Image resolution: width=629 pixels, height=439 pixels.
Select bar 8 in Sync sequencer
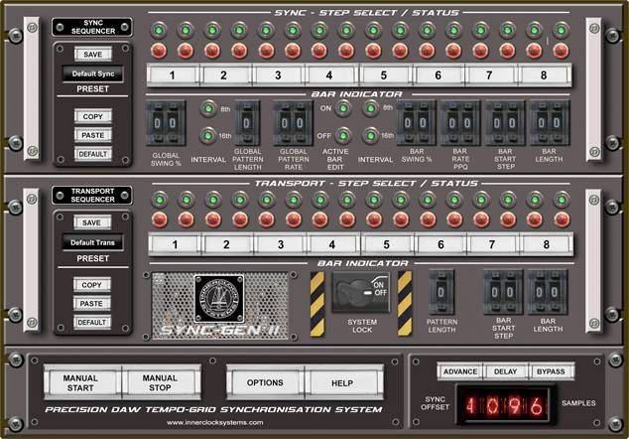(544, 75)
